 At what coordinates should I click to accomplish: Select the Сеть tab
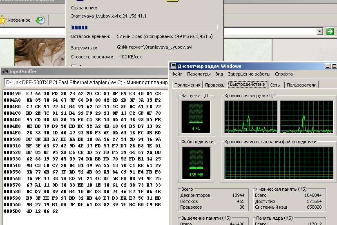coord(275,85)
